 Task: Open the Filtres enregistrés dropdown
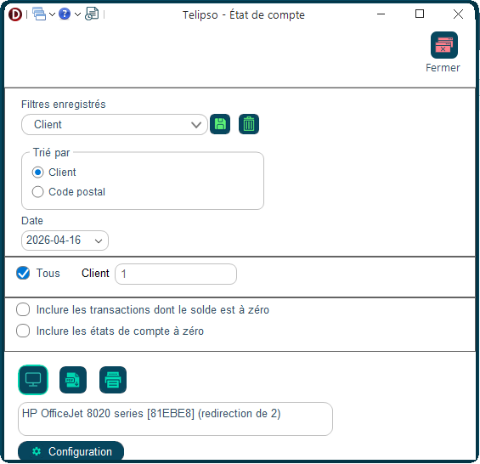(x=115, y=125)
